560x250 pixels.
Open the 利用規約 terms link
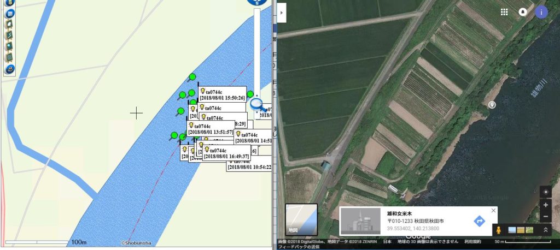coord(473,241)
